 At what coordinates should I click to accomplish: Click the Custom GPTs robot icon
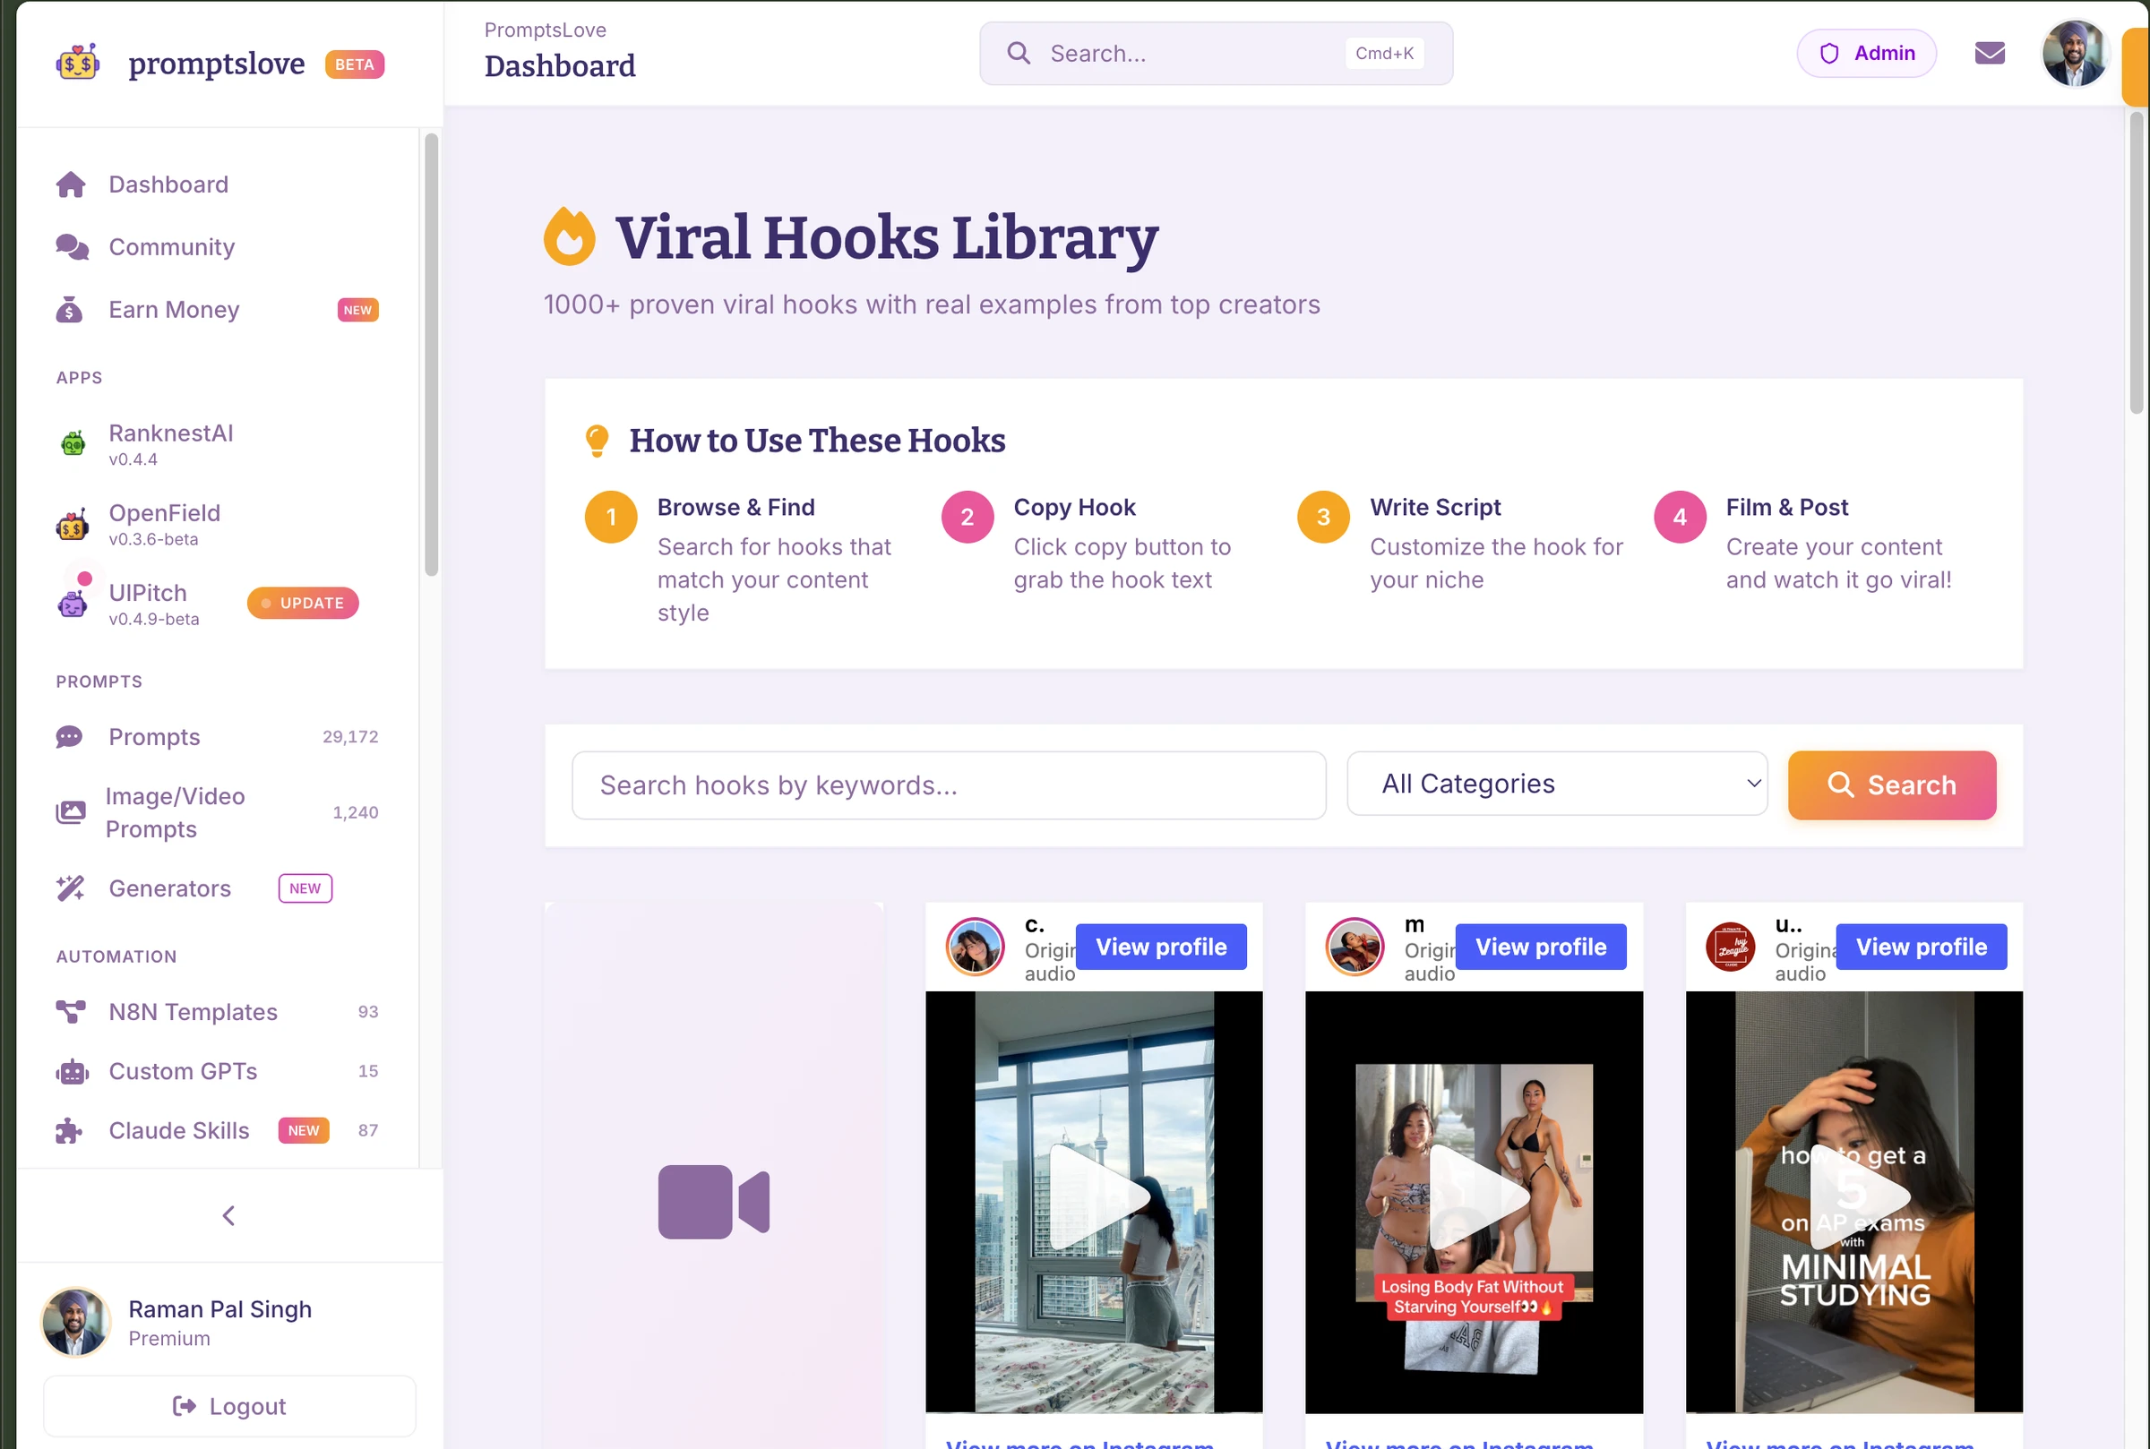[72, 1072]
